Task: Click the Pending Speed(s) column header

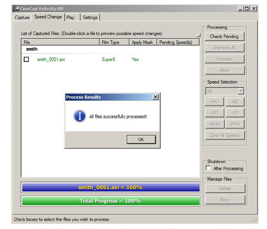Action: pyautogui.click(x=178, y=42)
